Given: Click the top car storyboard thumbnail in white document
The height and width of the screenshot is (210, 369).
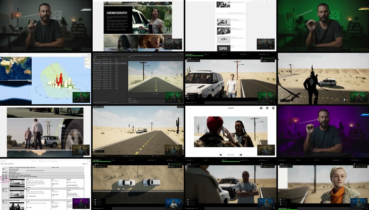Looking at the screenshot, I should [223, 22].
